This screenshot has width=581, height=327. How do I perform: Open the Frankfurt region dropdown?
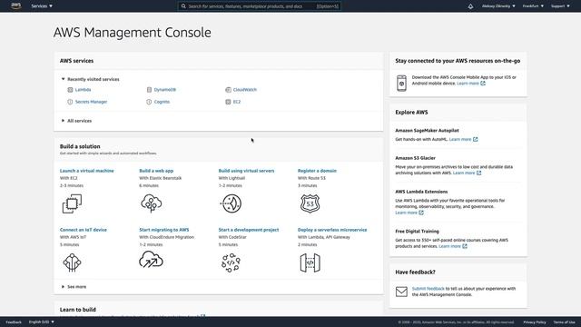coord(533,6)
